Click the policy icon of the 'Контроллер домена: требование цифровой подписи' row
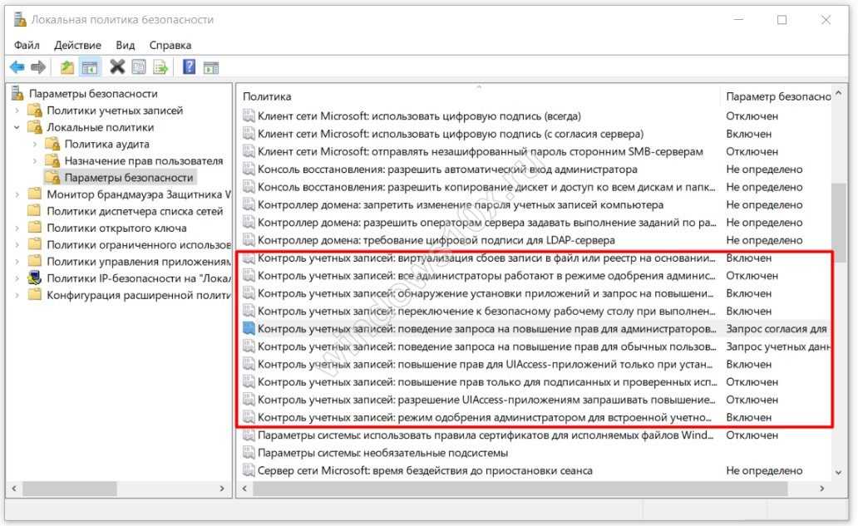The width and height of the screenshot is (858, 526). [249, 240]
